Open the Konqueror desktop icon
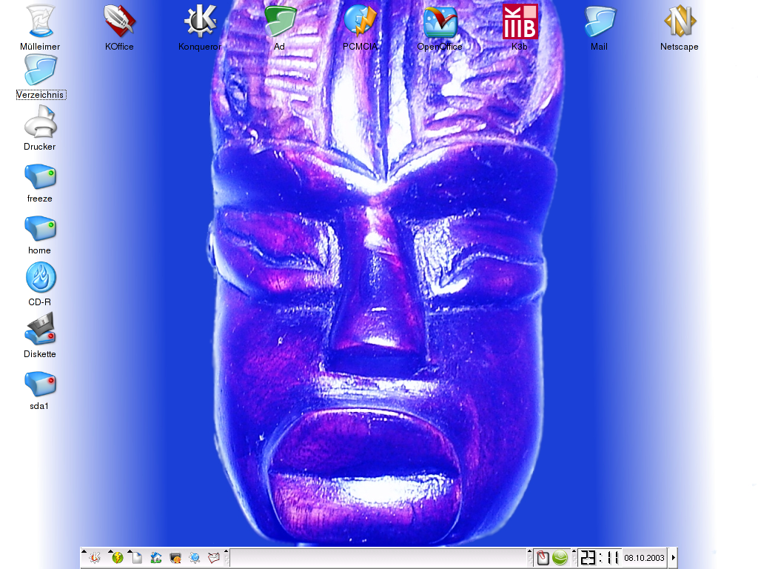 (x=200, y=21)
